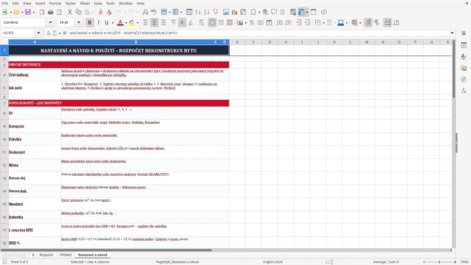Switch to the Rozpočet sheet tab
Image resolution: width=471 pixels, height=265 pixels.
46,255
